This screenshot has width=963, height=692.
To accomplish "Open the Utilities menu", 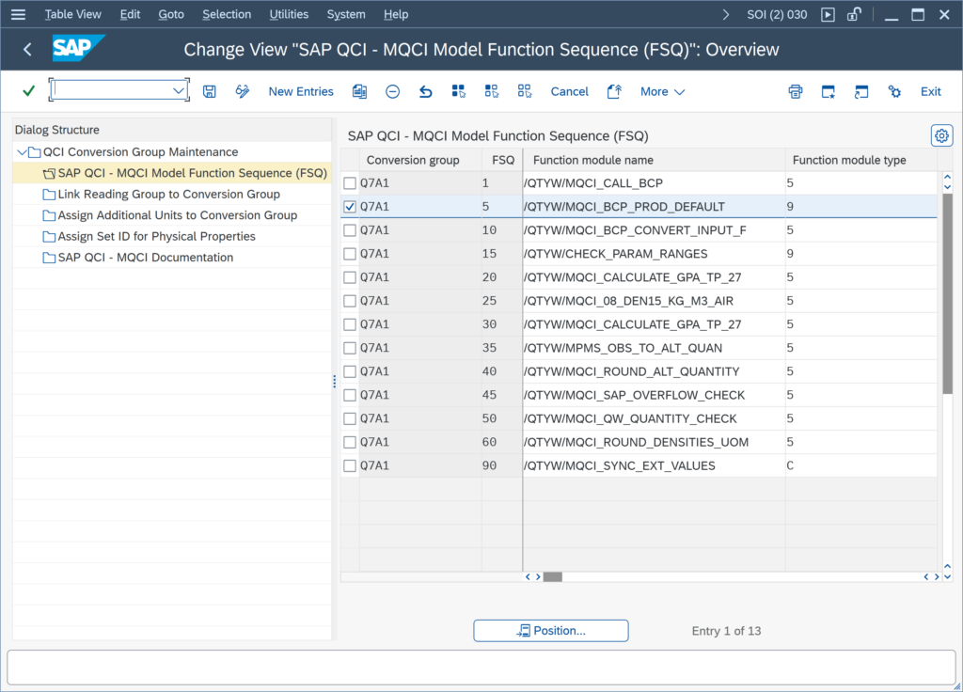I will [x=289, y=14].
